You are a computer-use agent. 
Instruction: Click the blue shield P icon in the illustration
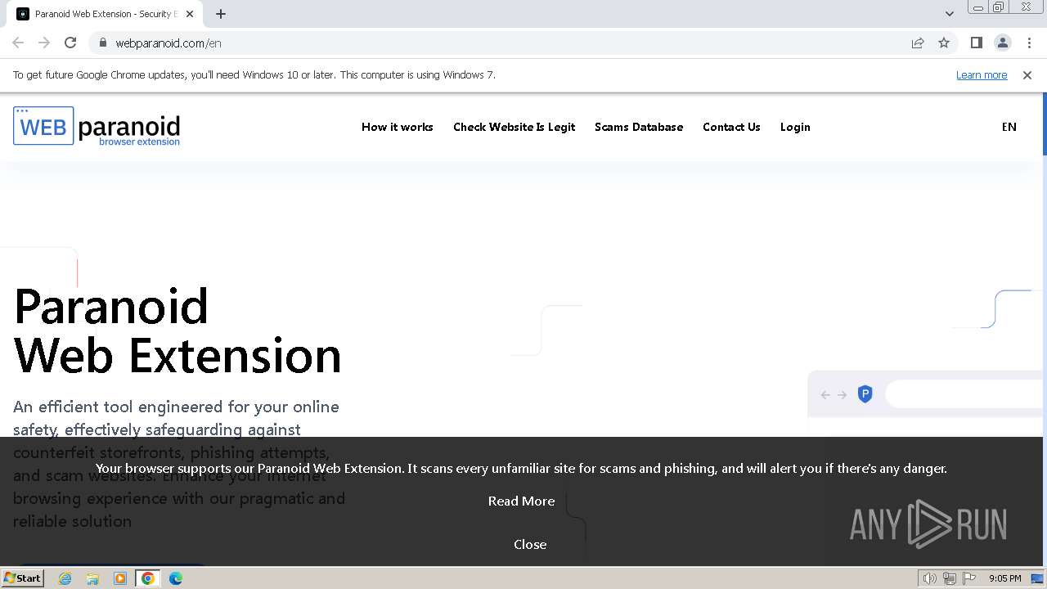pos(865,394)
